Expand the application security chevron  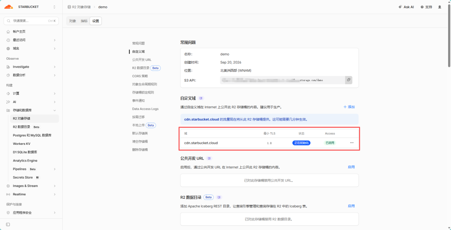[54, 213]
